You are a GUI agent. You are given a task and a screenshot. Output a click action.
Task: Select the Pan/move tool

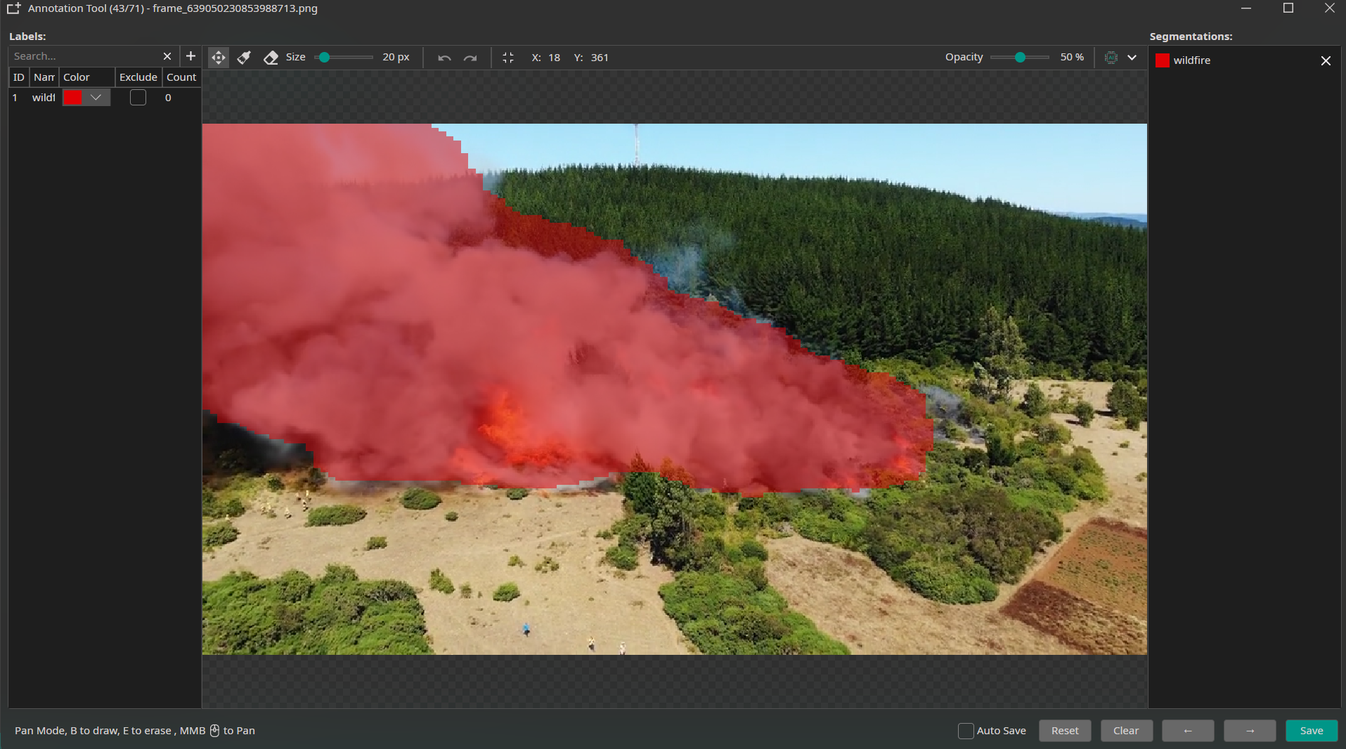click(x=219, y=58)
